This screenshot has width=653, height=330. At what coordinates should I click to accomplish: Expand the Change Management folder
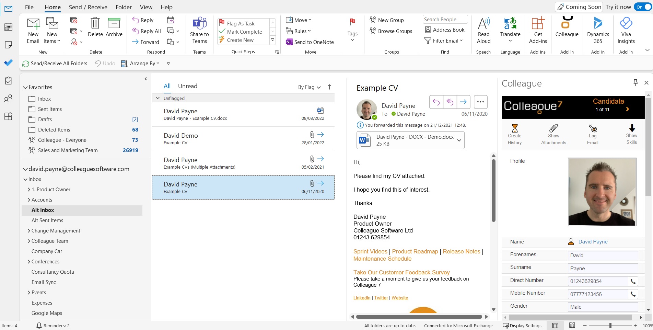pos(29,231)
